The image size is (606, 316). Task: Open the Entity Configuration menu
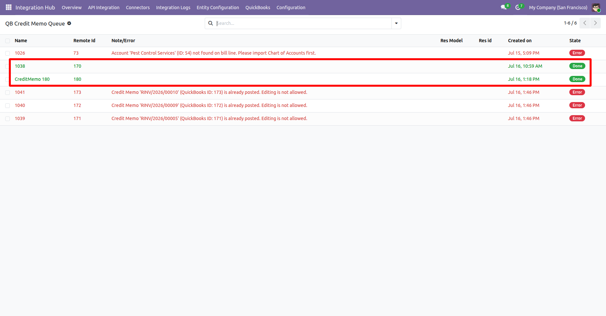tap(218, 7)
